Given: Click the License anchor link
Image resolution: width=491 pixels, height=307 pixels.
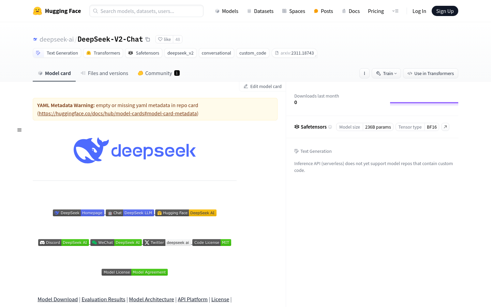Looking at the screenshot, I should point(220,299).
